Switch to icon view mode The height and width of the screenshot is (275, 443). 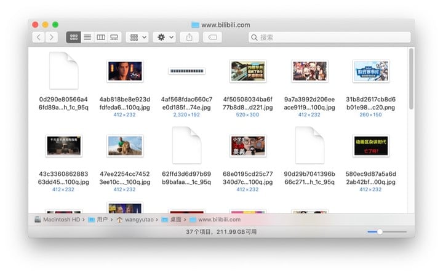click(x=73, y=38)
